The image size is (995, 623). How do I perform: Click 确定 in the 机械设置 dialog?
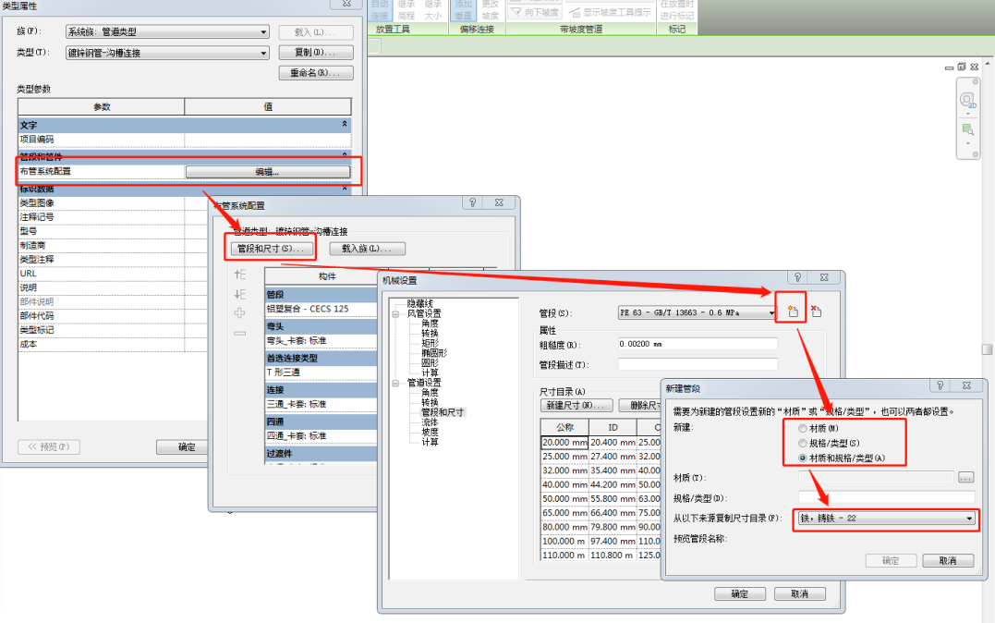point(740,593)
